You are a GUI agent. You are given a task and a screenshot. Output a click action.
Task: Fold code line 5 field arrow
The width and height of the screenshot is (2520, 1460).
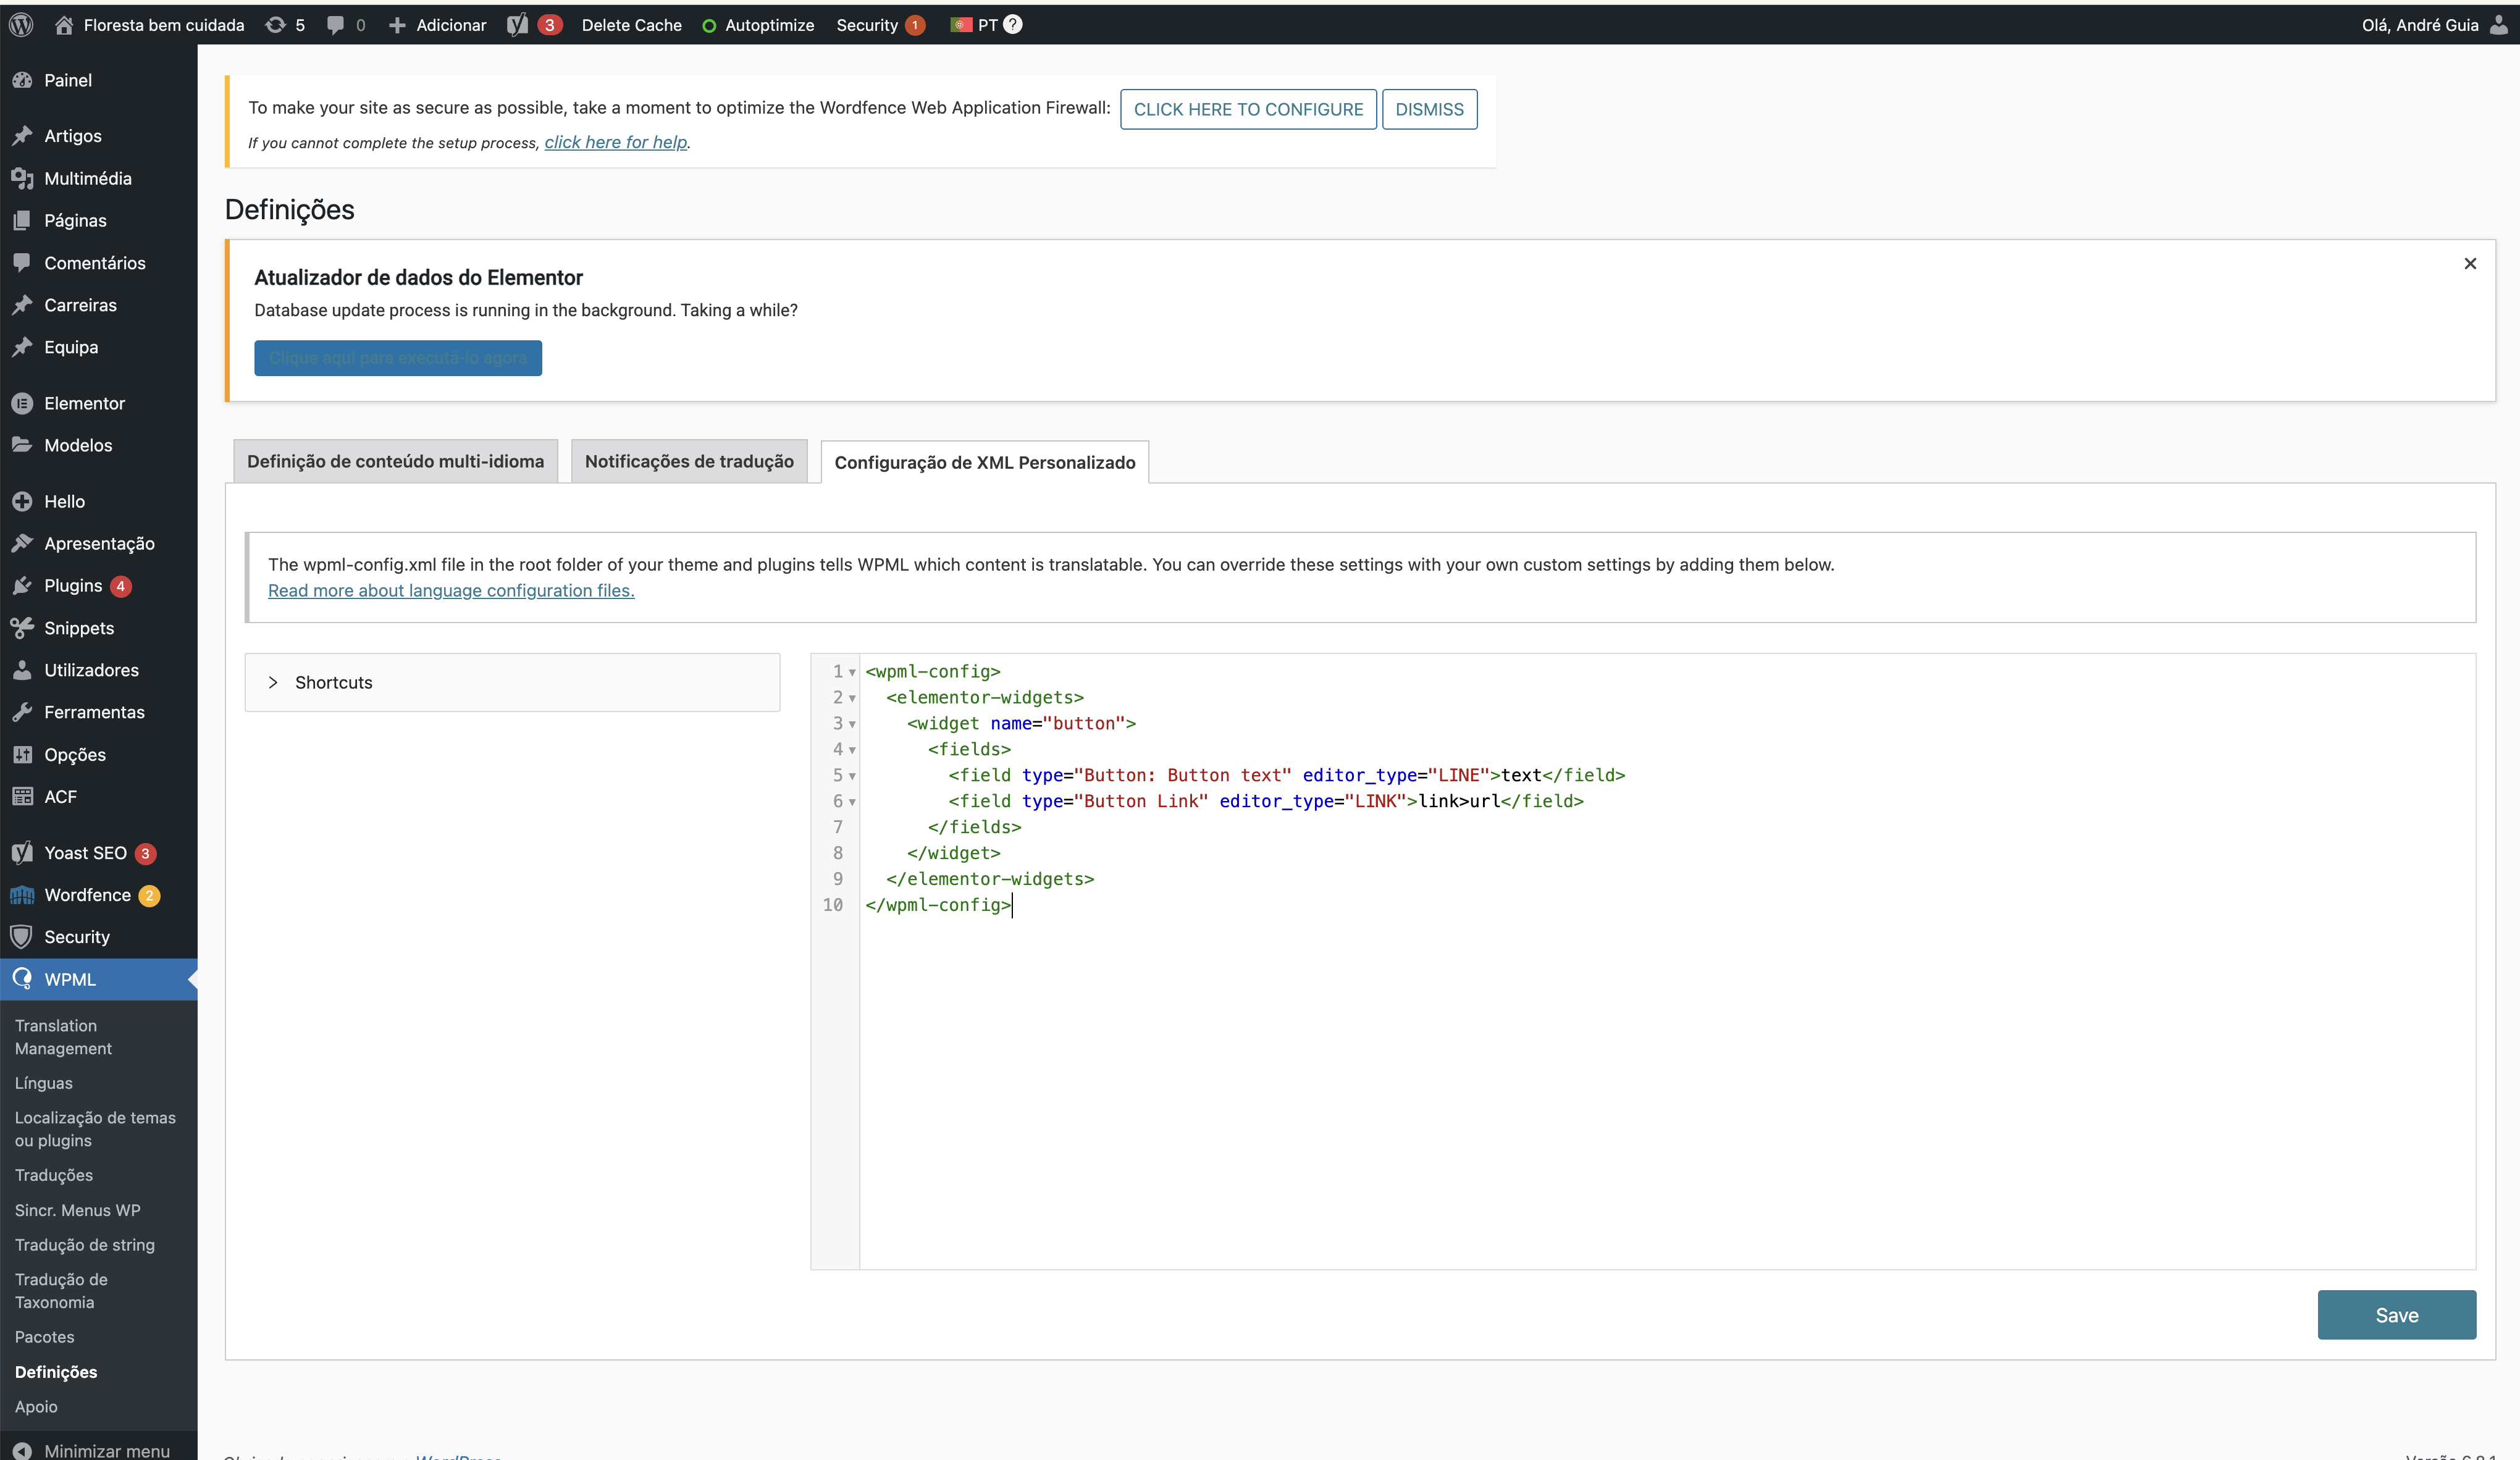coord(852,776)
